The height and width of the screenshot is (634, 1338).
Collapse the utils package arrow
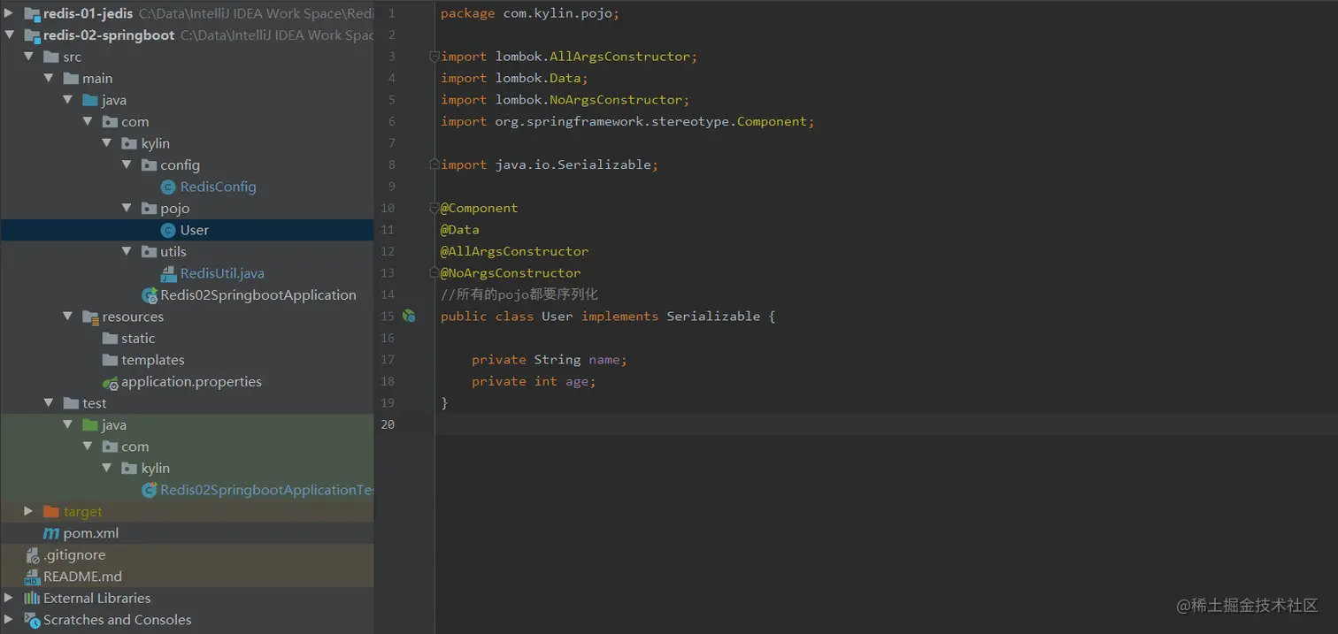[126, 251]
